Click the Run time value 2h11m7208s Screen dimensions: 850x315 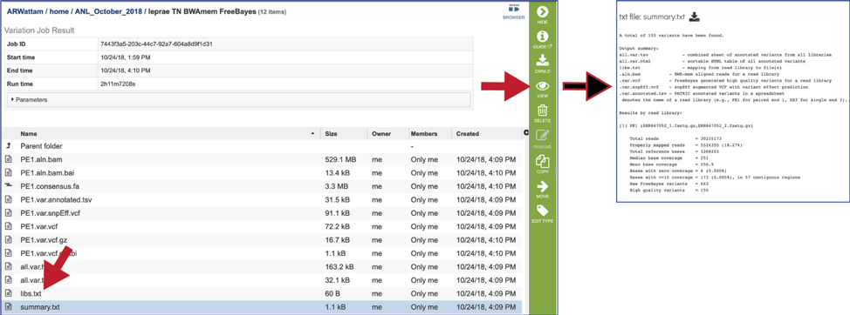[x=120, y=84]
